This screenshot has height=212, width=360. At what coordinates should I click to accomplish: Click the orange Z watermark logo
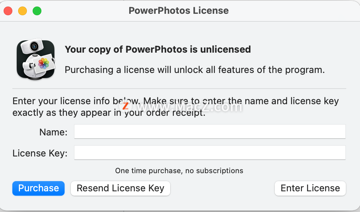click(x=126, y=106)
